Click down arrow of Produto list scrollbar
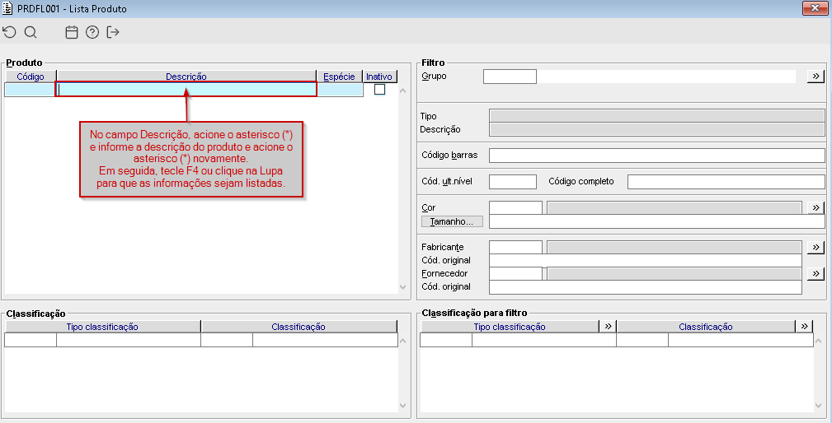 [x=402, y=287]
